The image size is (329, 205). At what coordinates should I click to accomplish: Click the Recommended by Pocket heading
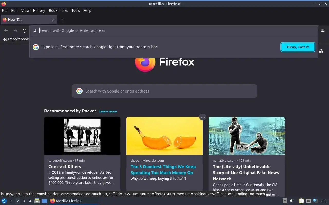pos(70,111)
